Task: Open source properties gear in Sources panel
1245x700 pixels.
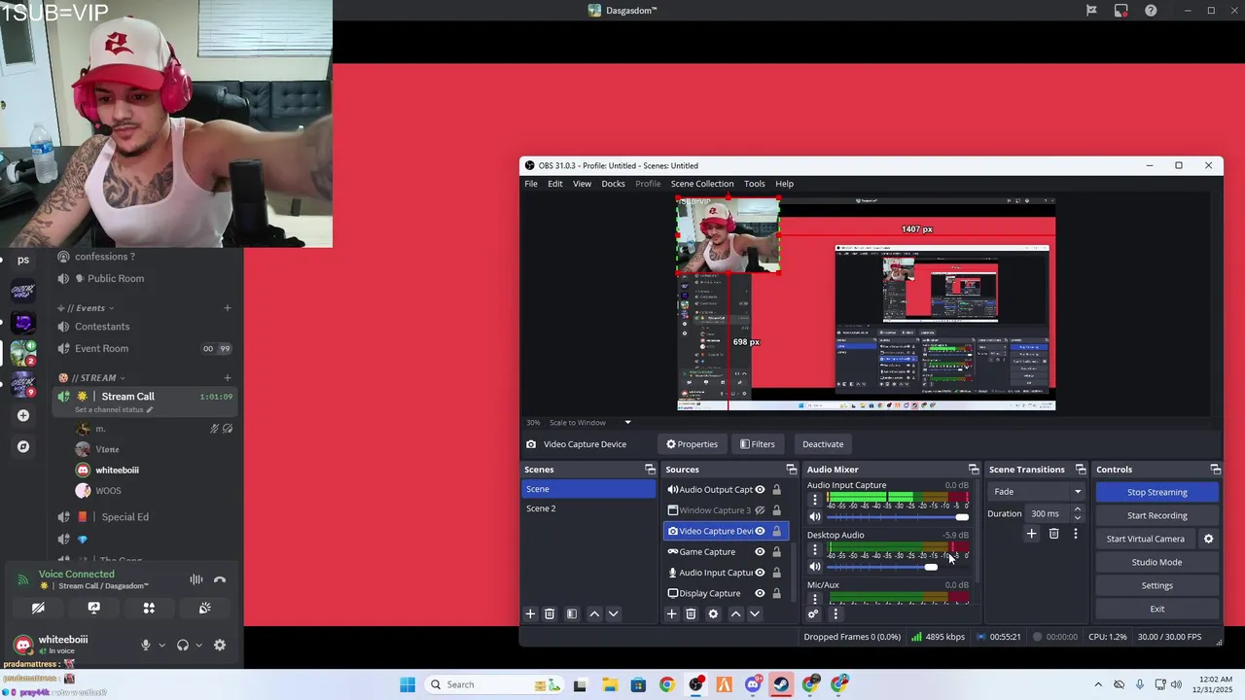Action: (713, 614)
